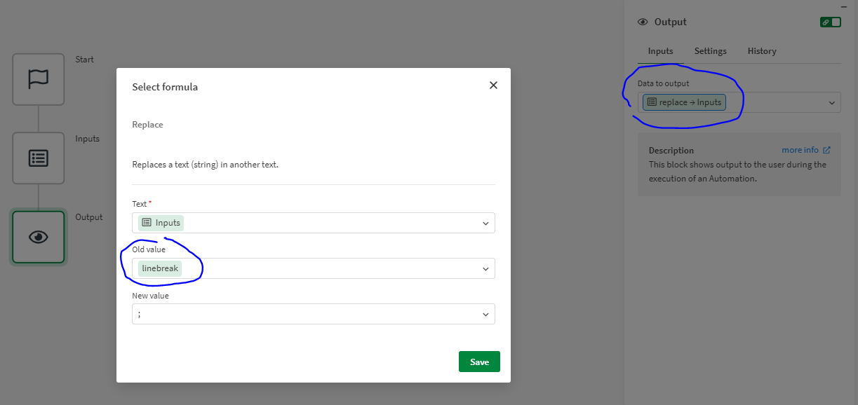
Task: Click the linebreak tag in Old value
Action: 160,268
